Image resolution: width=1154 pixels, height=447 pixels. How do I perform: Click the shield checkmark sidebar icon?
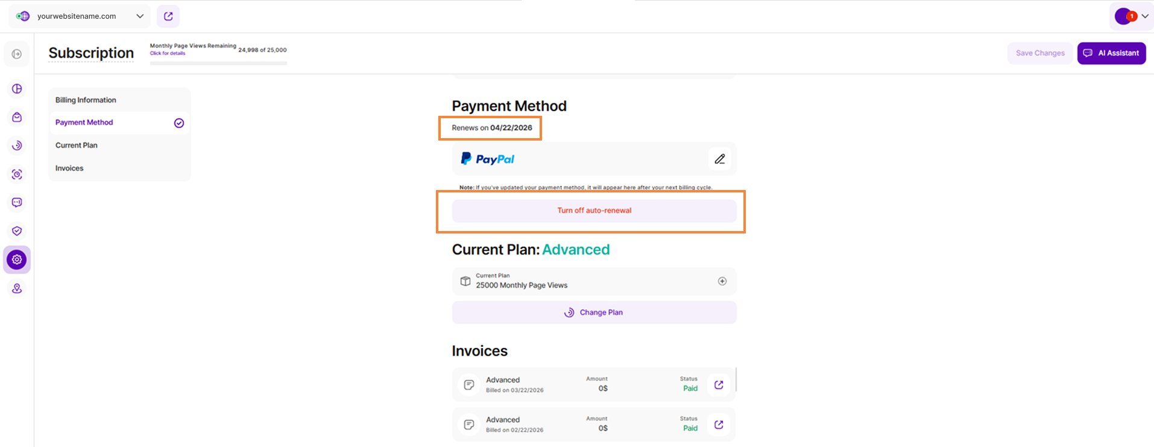tap(17, 231)
